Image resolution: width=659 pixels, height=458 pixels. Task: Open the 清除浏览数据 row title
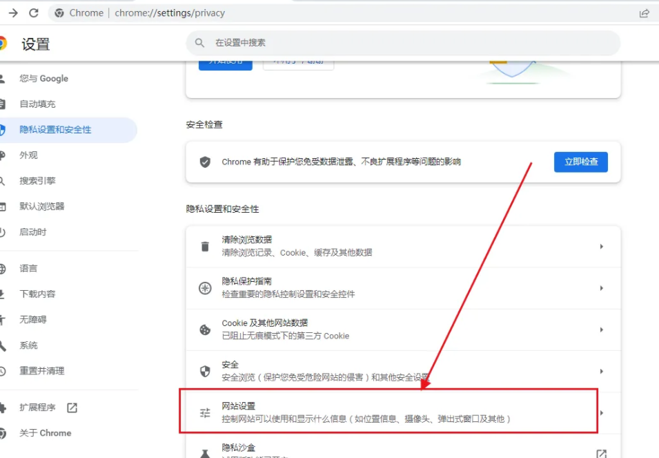(247, 240)
